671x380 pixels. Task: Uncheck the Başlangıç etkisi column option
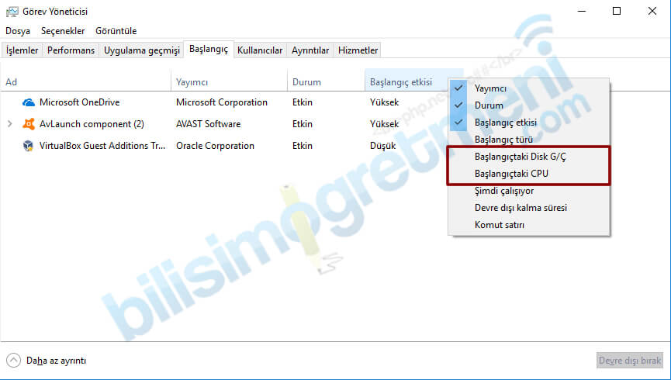pyautogui.click(x=506, y=123)
